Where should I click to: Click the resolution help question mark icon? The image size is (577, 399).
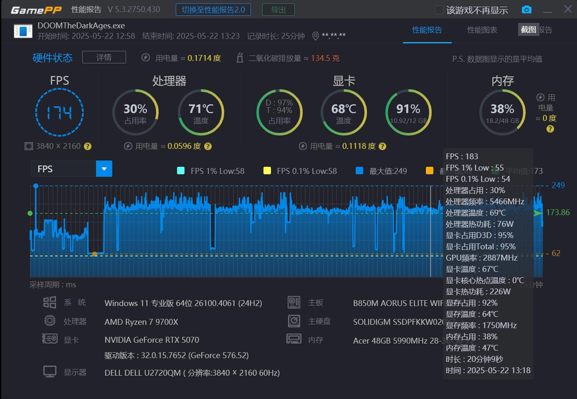88,146
